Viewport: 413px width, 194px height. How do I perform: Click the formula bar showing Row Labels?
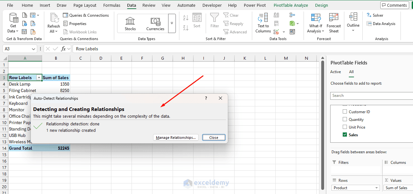click(x=243, y=49)
